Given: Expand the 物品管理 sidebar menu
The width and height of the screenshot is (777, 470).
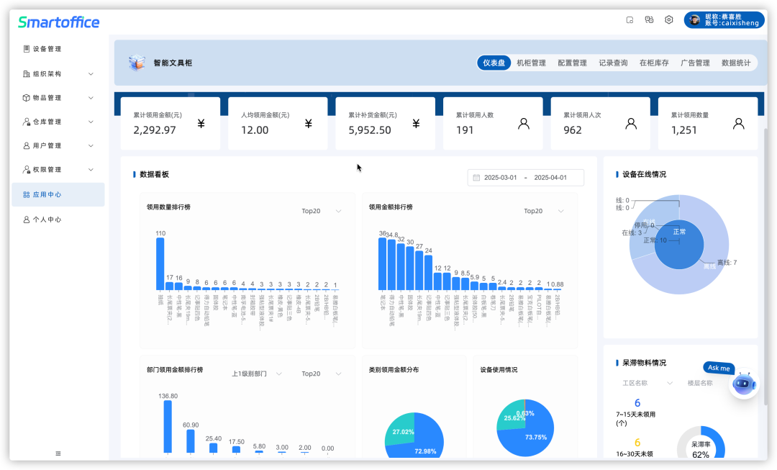Looking at the screenshot, I should pyautogui.click(x=91, y=98).
